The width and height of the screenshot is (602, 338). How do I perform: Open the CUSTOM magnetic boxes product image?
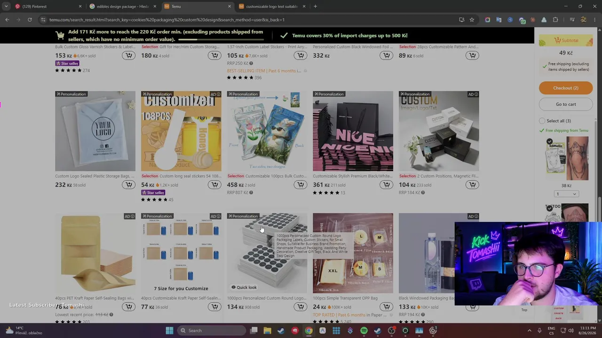tap(439, 131)
